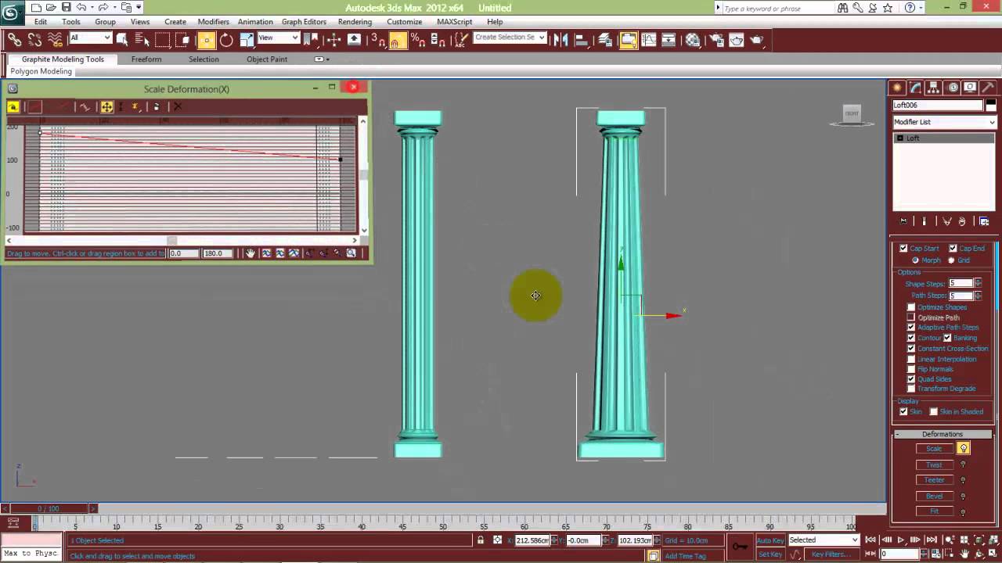Open the Hierarchy command panel tab
This screenshot has width=1002, height=563.
click(934, 88)
